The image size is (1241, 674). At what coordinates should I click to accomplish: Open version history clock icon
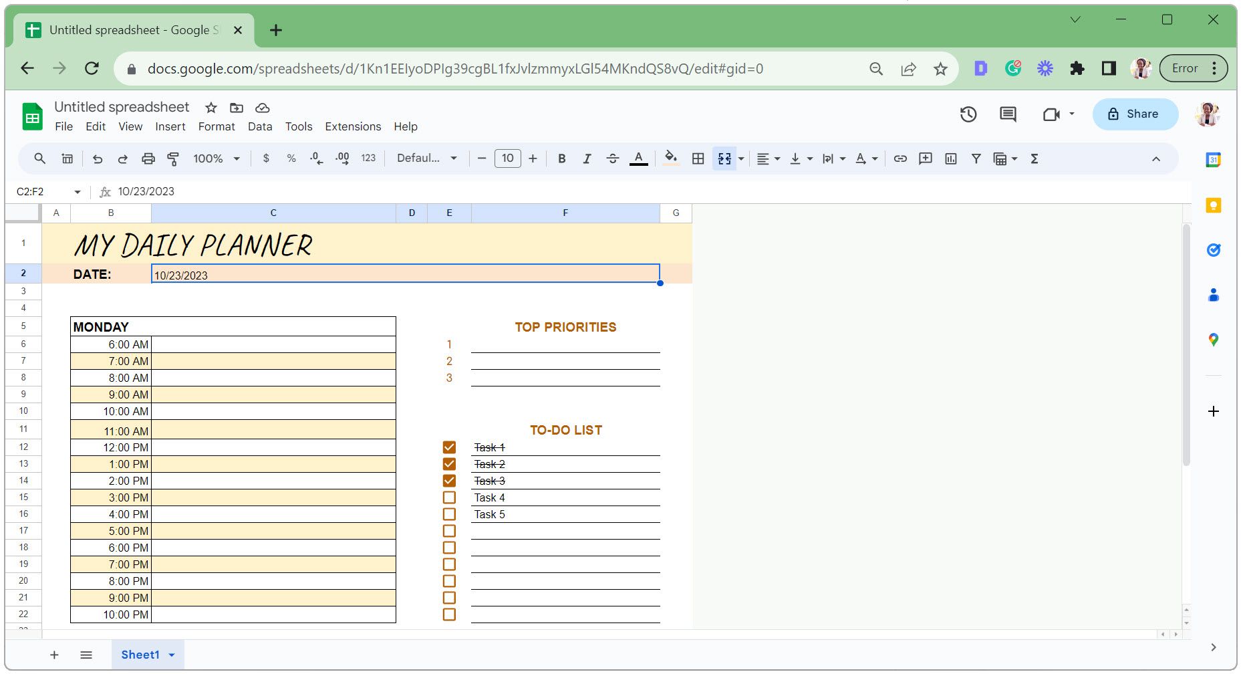pos(968,114)
